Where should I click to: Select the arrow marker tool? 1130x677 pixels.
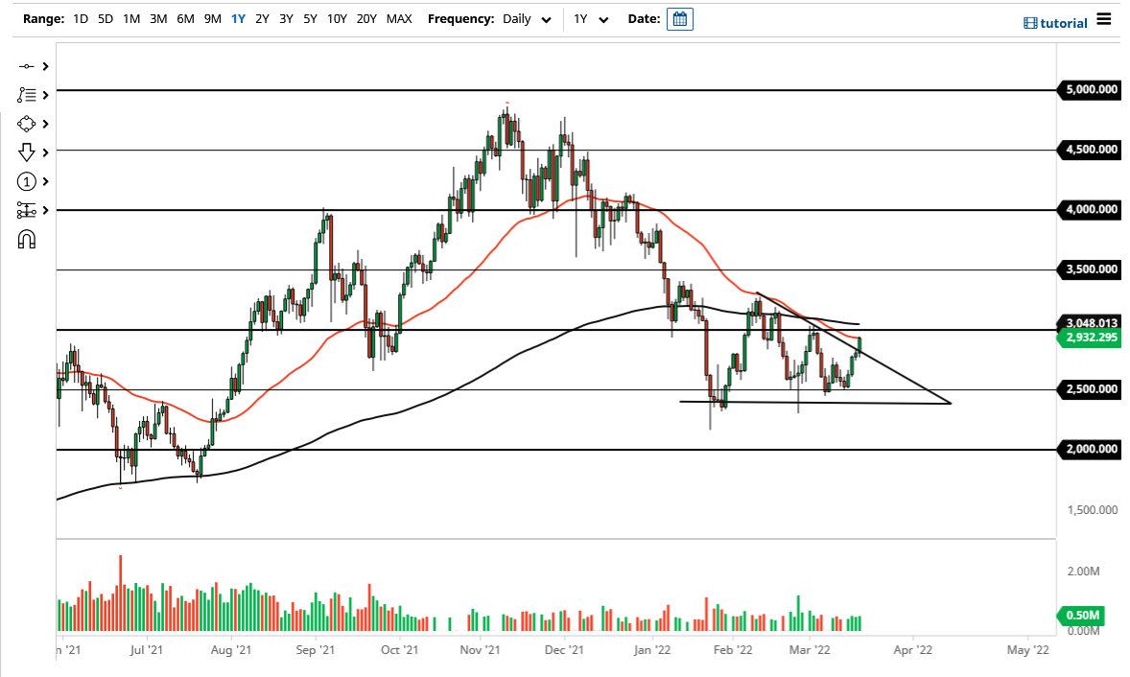(x=27, y=152)
